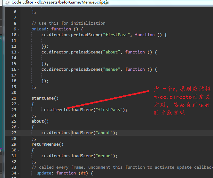Collapse returnMenue body fold arrow on line 30
The width and height of the screenshot is (213, 178).
point(18,150)
